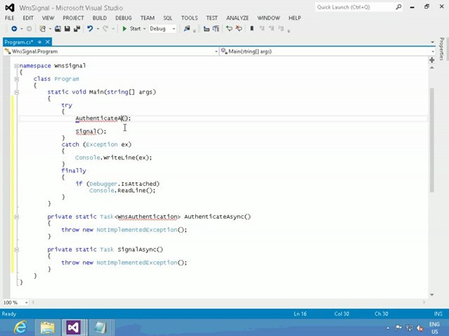The width and height of the screenshot is (449, 336).
Task: Collapse the namespace WnsSignal block
Action: [x=16, y=66]
